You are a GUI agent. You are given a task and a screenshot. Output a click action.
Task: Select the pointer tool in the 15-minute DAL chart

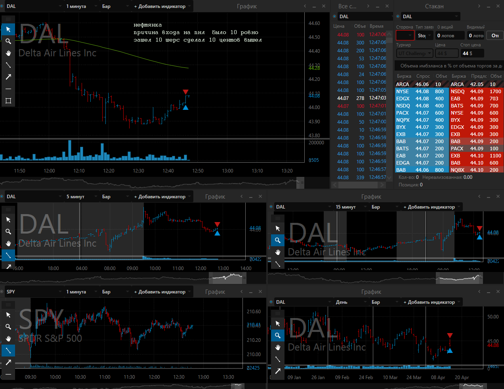click(x=277, y=228)
